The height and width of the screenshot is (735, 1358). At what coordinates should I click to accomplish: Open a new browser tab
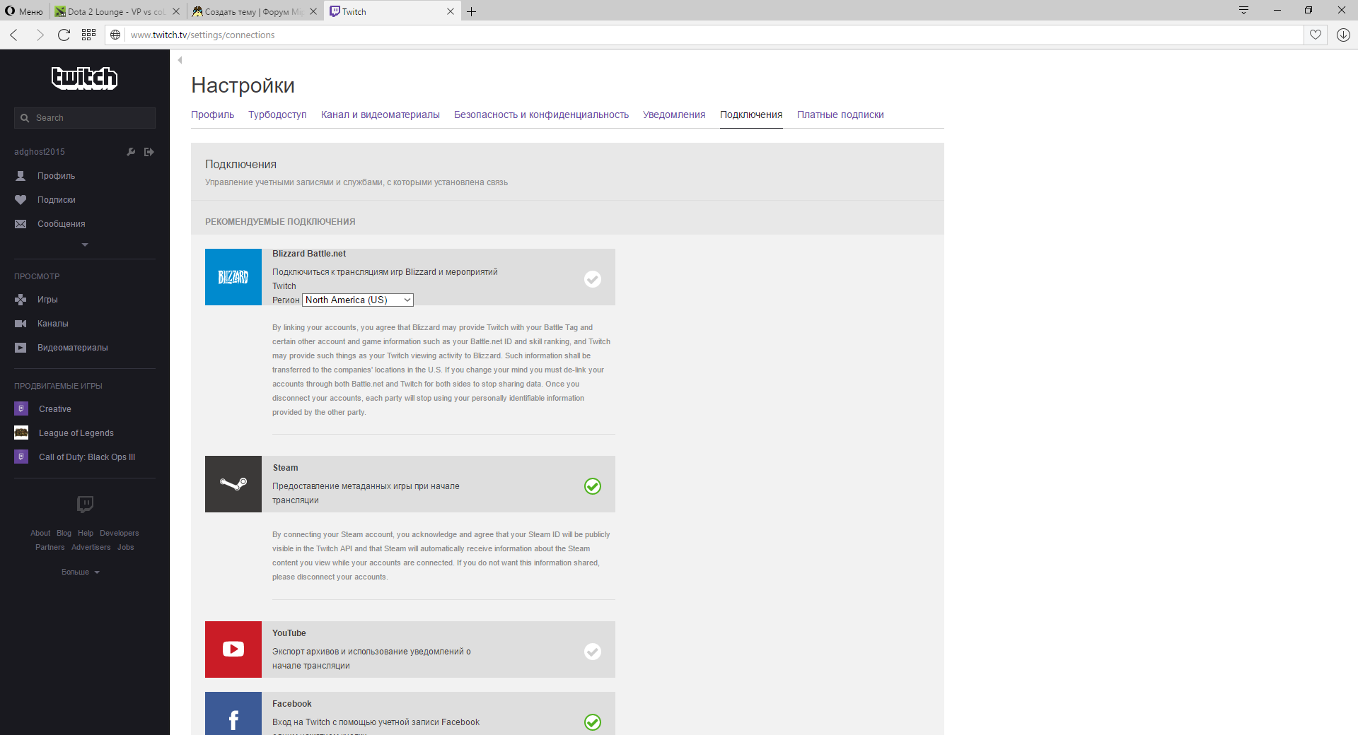coord(472,11)
